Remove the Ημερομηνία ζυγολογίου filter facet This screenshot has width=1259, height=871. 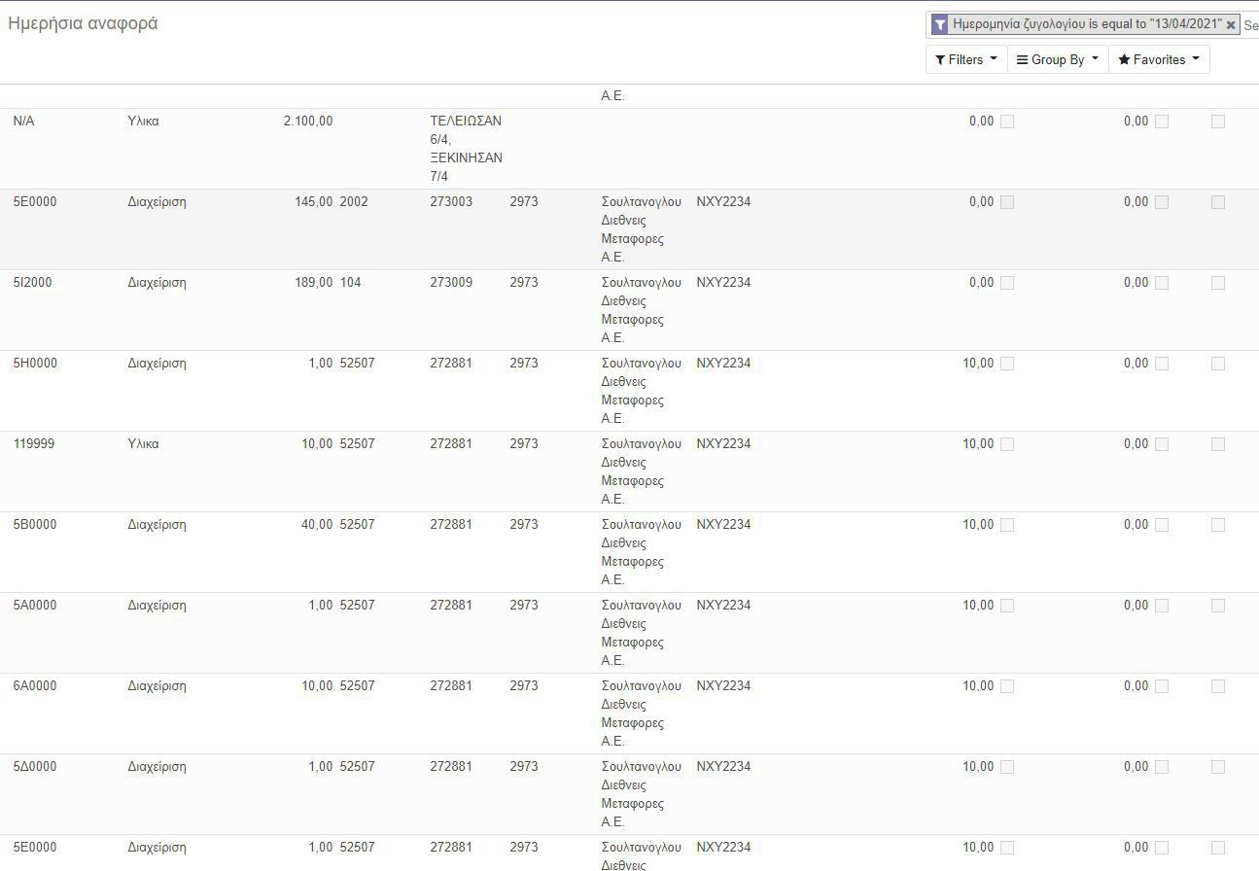pyautogui.click(x=1231, y=25)
